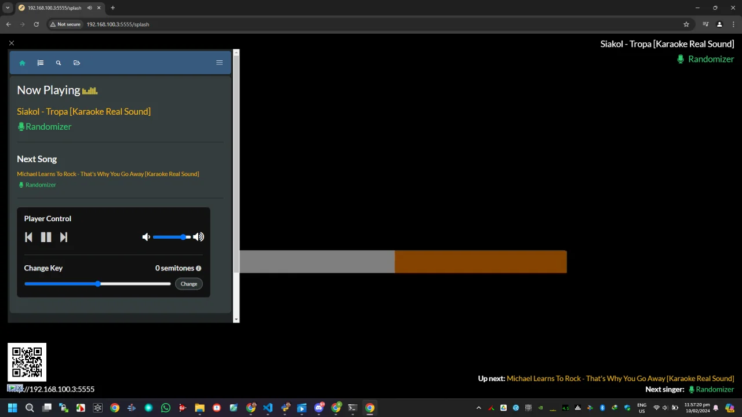Image resolution: width=742 pixels, height=417 pixels.
Task: Open Visual Studio Code from the taskbar
Action: (x=268, y=408)
